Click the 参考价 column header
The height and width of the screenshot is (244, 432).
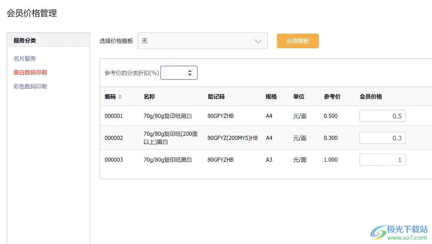[332, 97]
